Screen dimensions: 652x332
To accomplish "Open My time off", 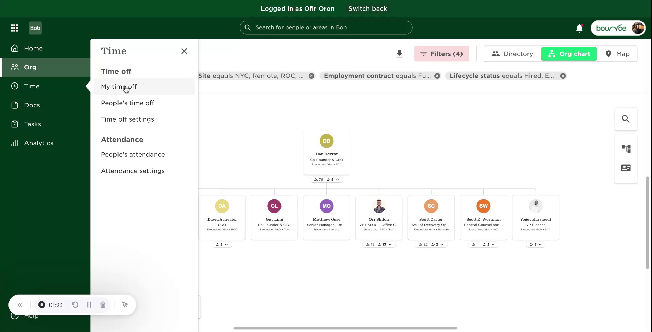I will click(119, 87).
